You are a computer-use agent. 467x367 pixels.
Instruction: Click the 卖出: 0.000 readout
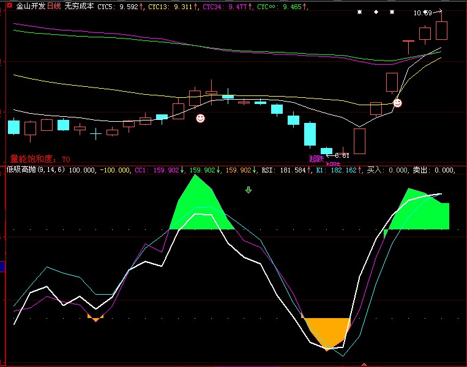pyautogui.click(x=433, y=170)
